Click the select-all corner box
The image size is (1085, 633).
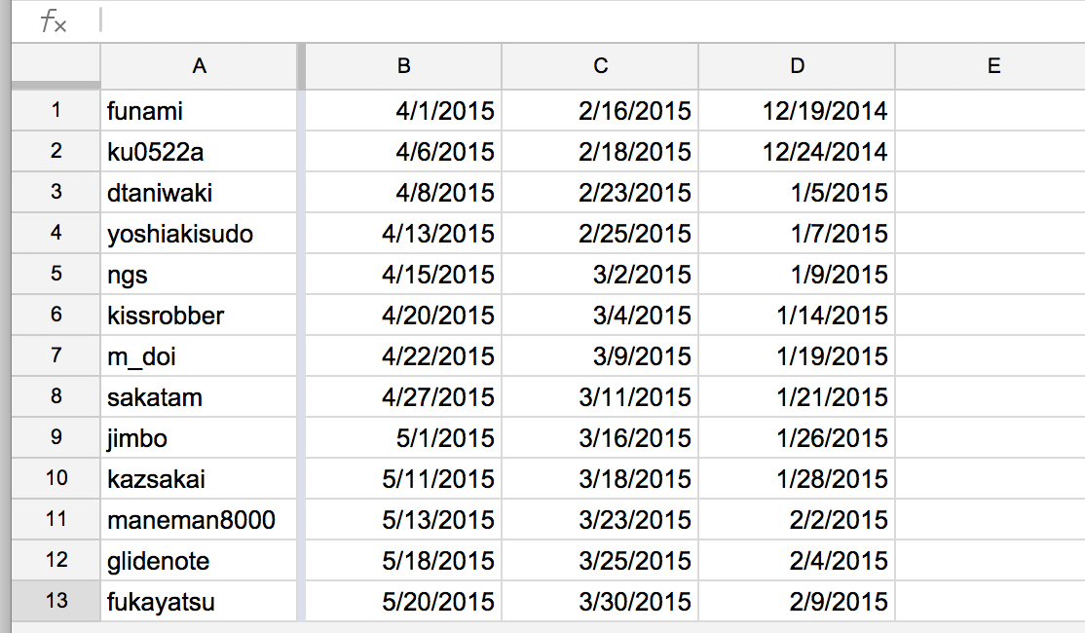(56, 66)
